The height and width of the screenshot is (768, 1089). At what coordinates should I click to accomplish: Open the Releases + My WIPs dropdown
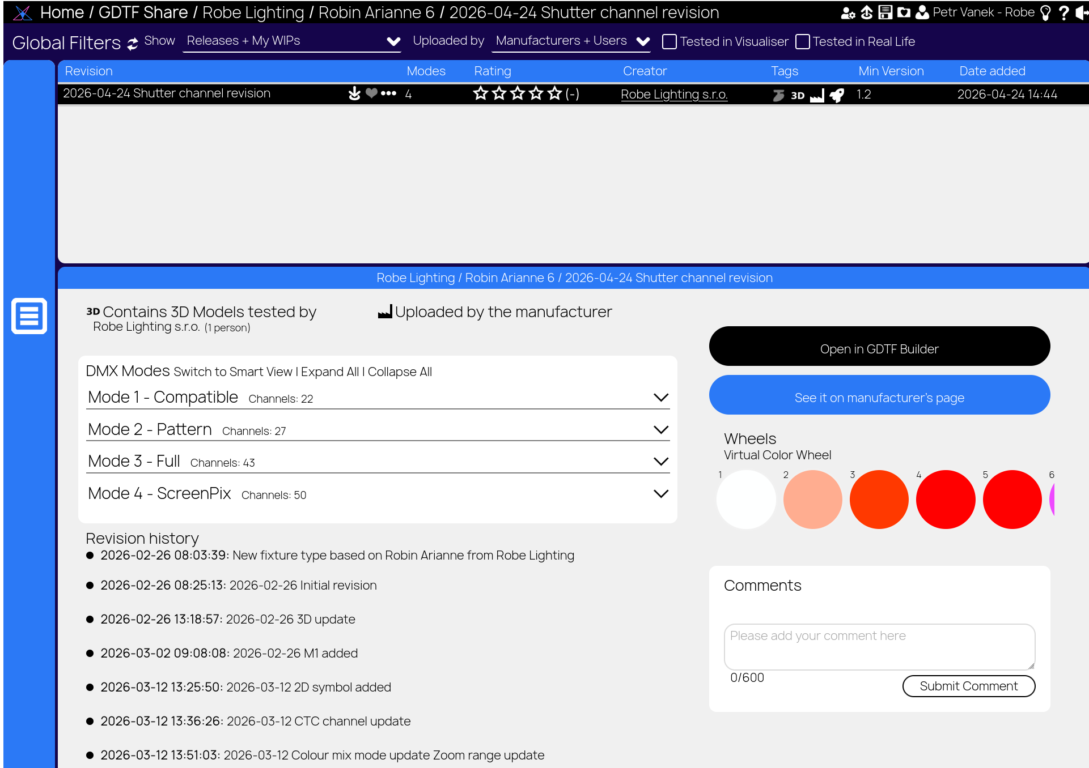[292, 41]
